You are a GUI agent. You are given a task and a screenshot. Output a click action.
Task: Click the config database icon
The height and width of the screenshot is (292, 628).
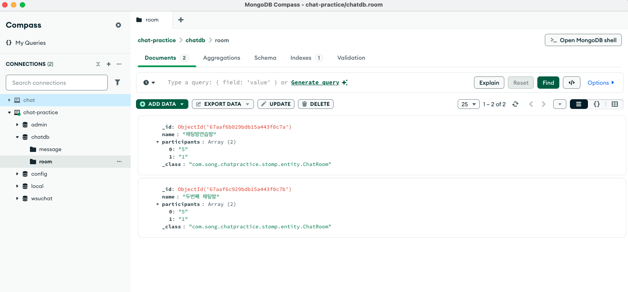(25, 174)
